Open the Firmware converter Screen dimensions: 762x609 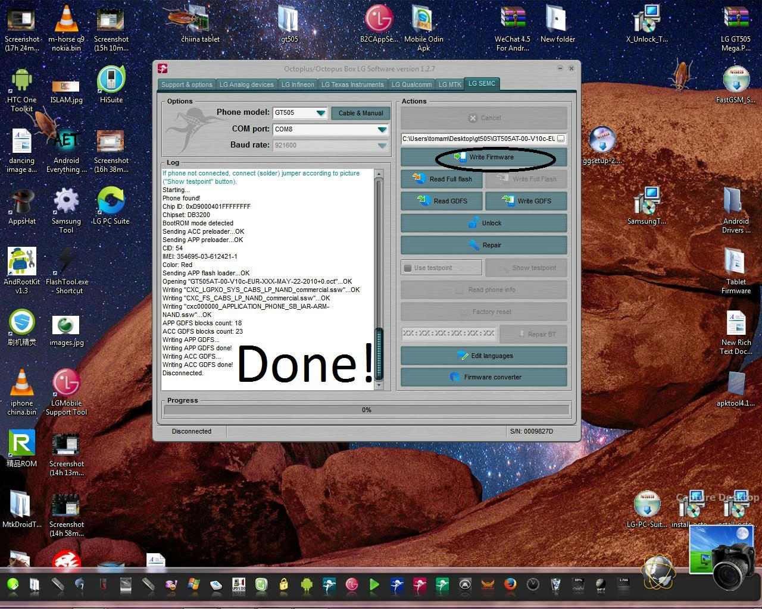(483, 377)
